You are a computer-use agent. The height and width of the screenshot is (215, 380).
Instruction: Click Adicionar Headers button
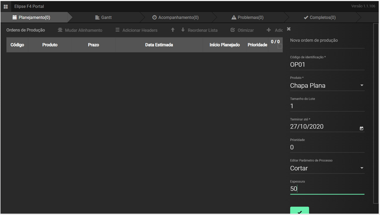pos(136,30)
